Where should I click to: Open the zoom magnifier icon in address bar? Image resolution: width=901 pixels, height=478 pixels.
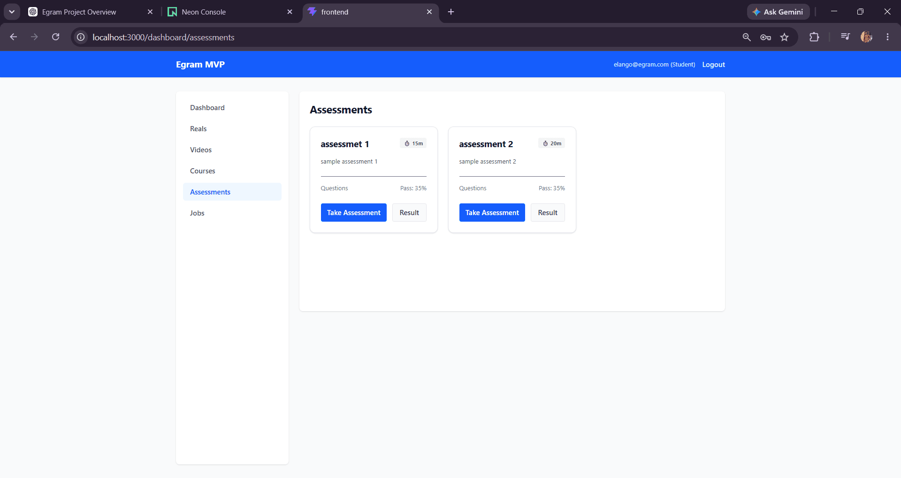tap(747, 37)
